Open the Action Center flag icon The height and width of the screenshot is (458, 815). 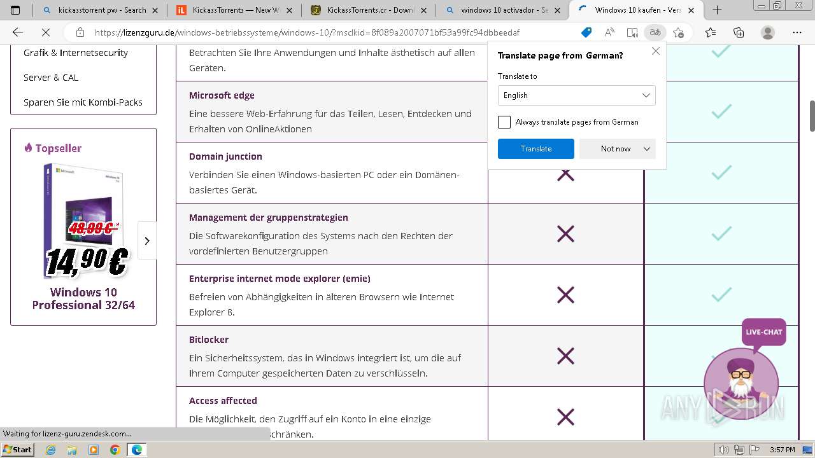755,450
